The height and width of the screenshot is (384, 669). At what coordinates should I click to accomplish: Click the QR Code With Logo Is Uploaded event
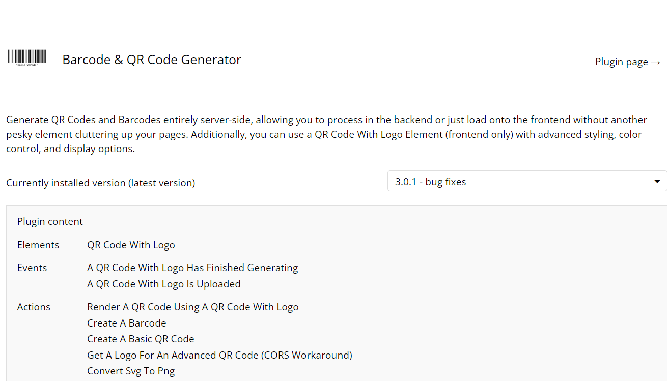click(x=163, y=284)
